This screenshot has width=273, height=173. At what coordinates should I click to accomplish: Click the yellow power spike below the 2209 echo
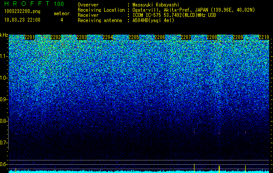coord(246,169)
